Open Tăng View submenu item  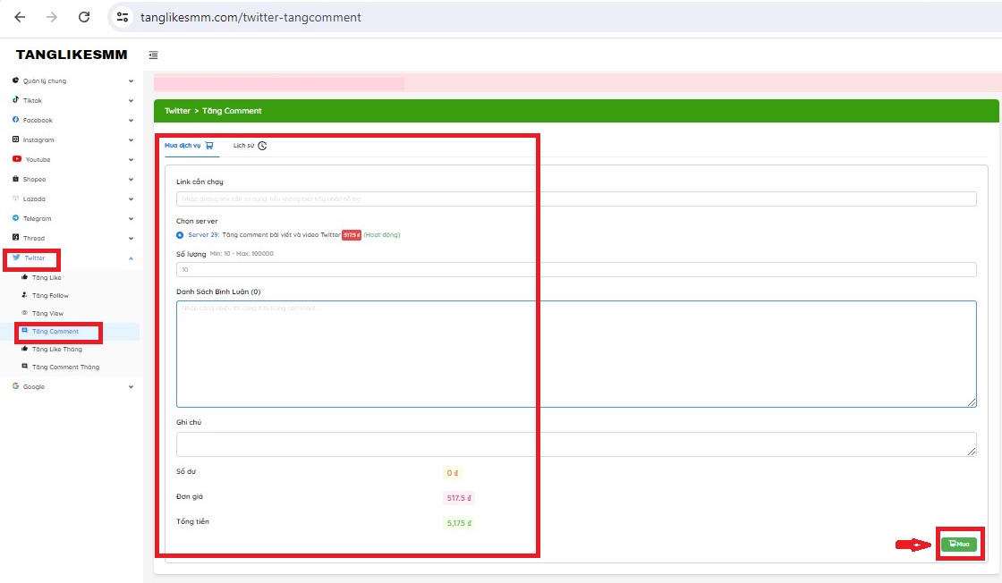tap(48, 314)
